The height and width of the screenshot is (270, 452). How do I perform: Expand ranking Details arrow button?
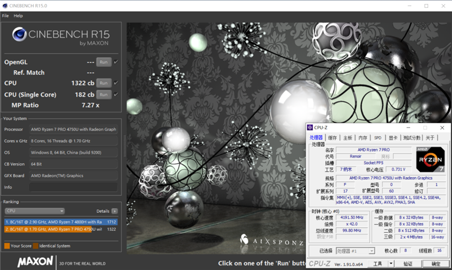[115, 211]
